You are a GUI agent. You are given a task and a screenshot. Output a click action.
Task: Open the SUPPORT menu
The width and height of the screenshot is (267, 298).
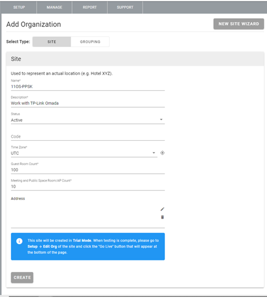pyautogui.click(x=125, y=7)
